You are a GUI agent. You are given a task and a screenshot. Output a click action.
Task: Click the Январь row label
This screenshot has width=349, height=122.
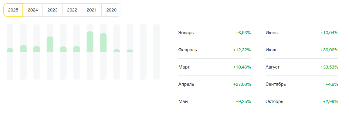[186, 33]
